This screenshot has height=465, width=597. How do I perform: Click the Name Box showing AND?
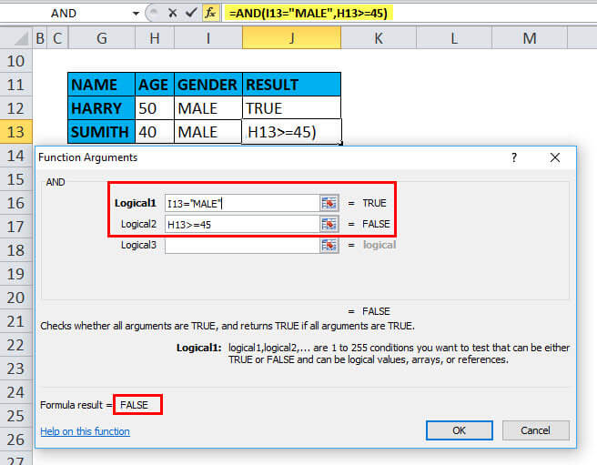pyautogui.click(x=65, y=14)
